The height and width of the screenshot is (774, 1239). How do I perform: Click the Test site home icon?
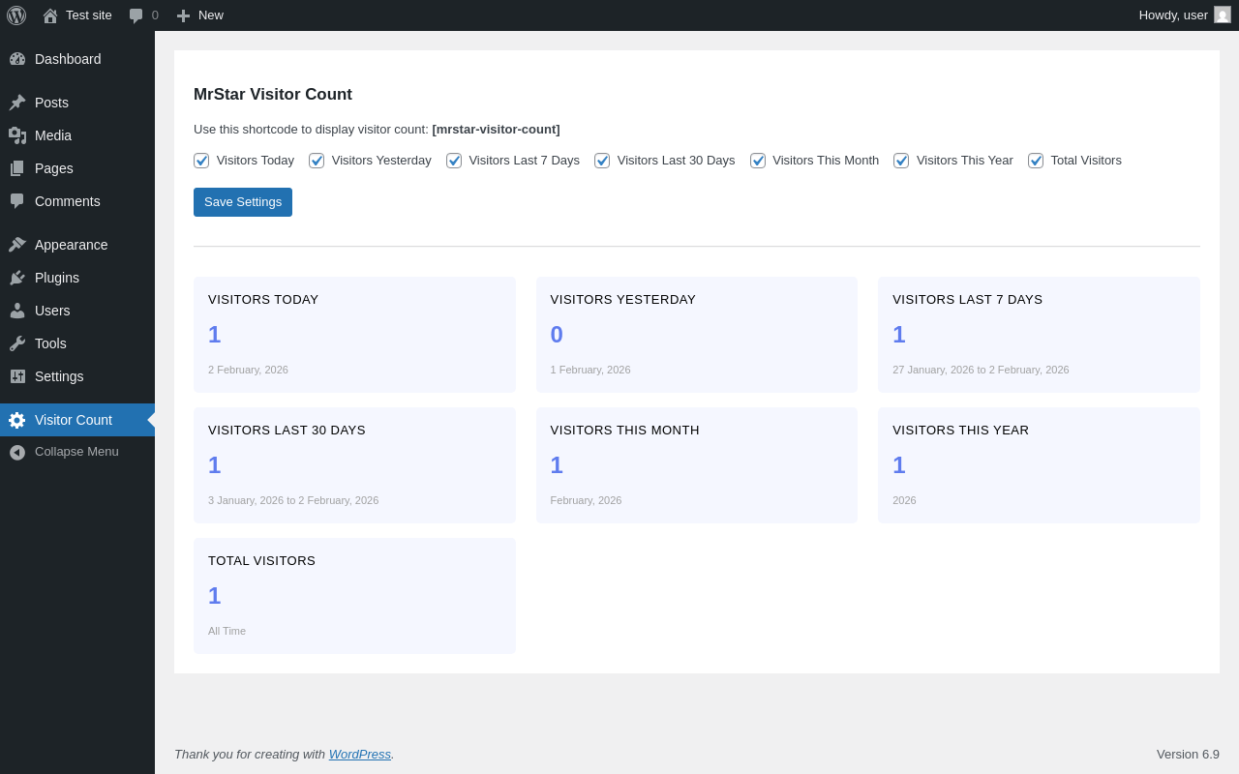pos(50,15)
